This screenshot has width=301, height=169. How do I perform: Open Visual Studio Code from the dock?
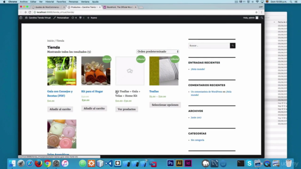pyautogui.click(x=109, y=163)
